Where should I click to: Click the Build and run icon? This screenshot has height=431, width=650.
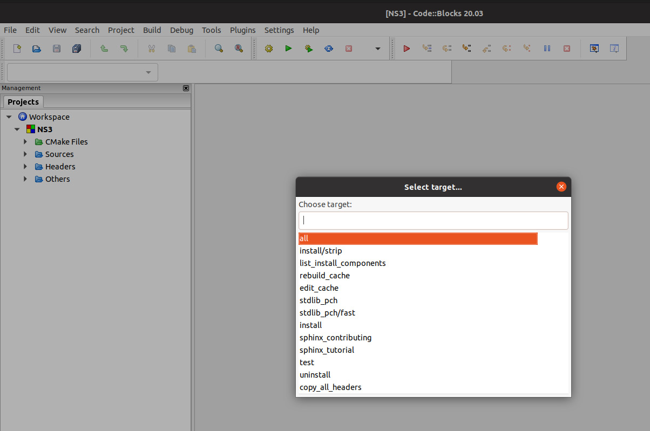tap(309, 49)
